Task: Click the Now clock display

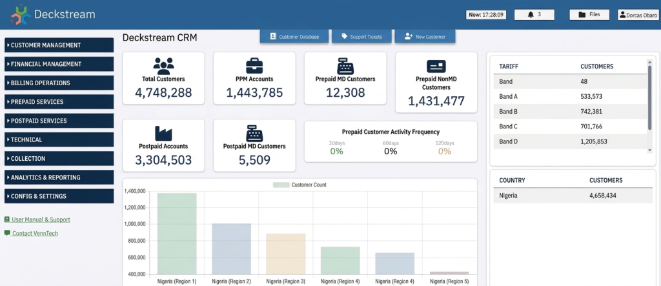Action: [486, 15]
